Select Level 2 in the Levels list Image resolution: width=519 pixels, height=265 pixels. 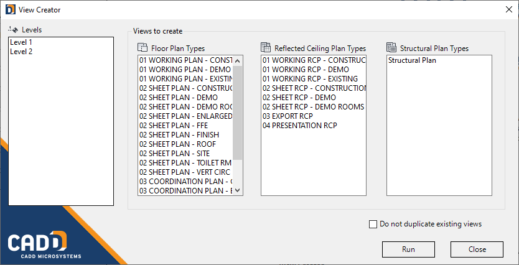point(61,52)
